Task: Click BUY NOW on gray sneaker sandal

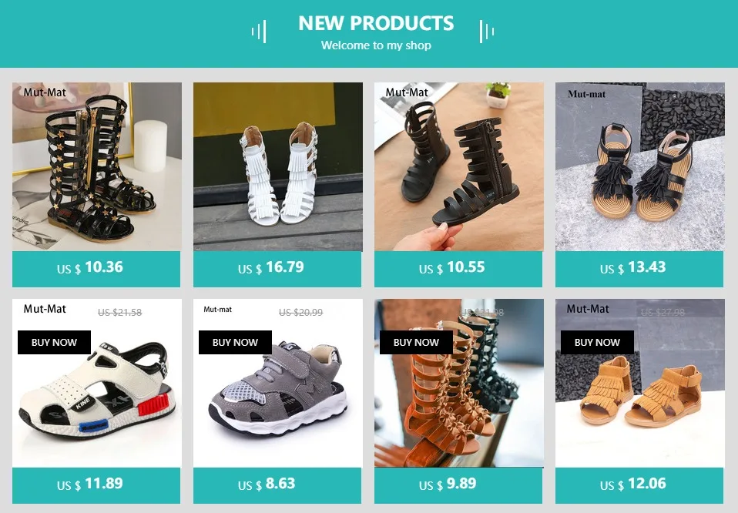Action: tap(235, 342)
